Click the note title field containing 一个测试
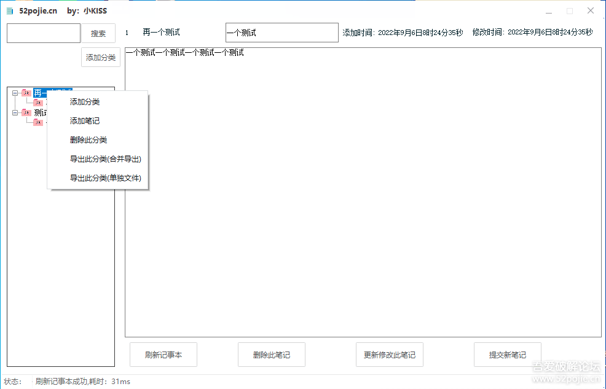Image resolution: width=606 pixels, height=389 pixels. pyautogui.click(x=281, y=33)
